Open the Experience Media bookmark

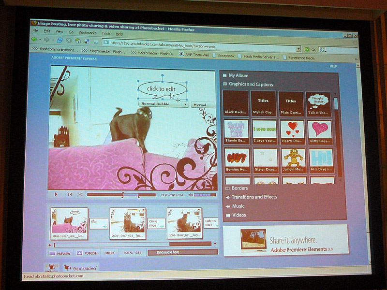coord(298,58)
